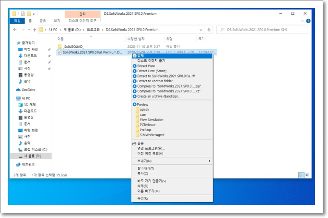
Task: Click the up-one-level arrow
Action: 35,30
